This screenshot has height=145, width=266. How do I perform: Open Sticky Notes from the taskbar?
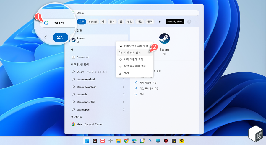point(174,141)
